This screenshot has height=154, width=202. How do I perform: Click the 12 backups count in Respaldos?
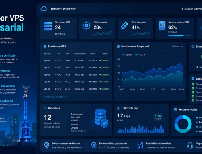coord(48,117)
